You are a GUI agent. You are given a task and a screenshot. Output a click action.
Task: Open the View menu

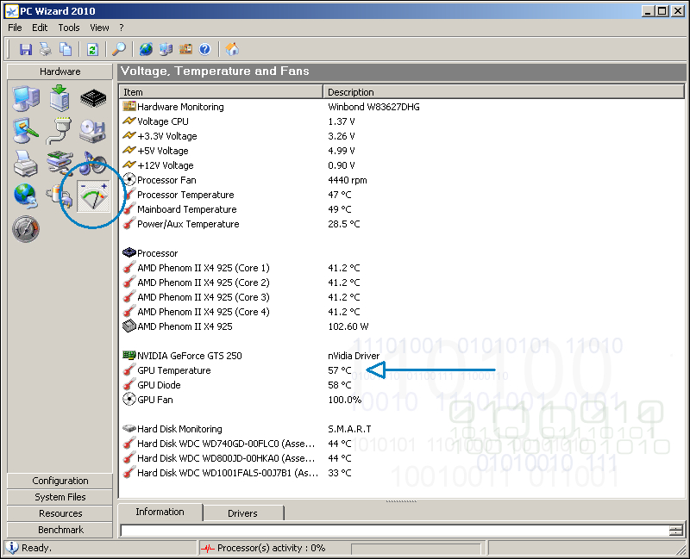(99, 28)
